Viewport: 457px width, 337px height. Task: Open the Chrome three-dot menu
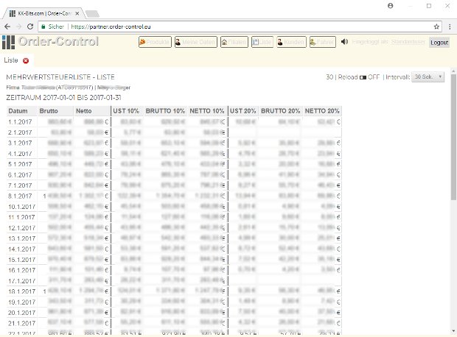click(450, 26)
